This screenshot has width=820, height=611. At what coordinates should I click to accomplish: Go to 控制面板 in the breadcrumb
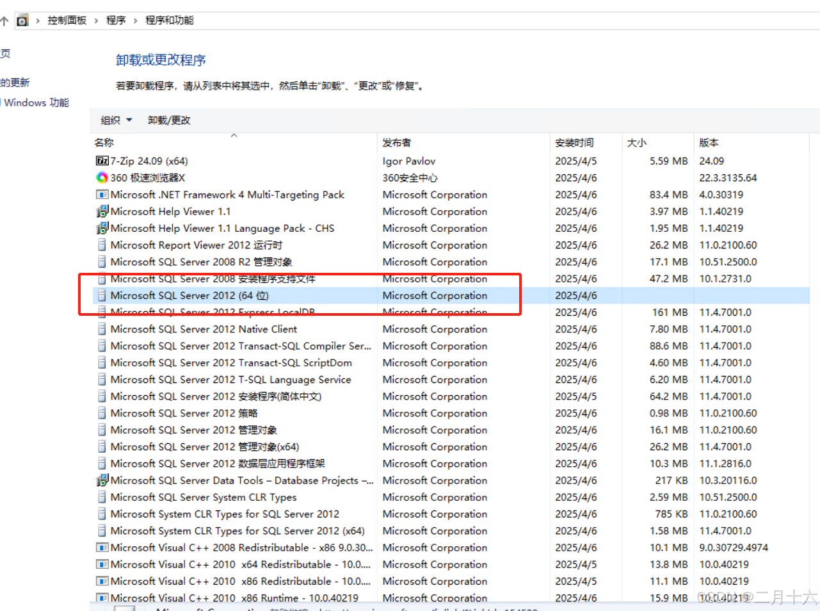point(67,20)
